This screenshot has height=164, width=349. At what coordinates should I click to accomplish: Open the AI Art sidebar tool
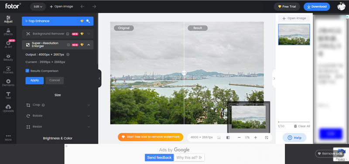point(8,44)
